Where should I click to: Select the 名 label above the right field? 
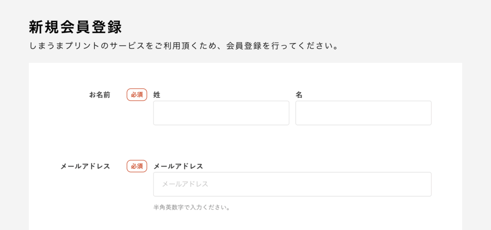(x=299, y=95)
